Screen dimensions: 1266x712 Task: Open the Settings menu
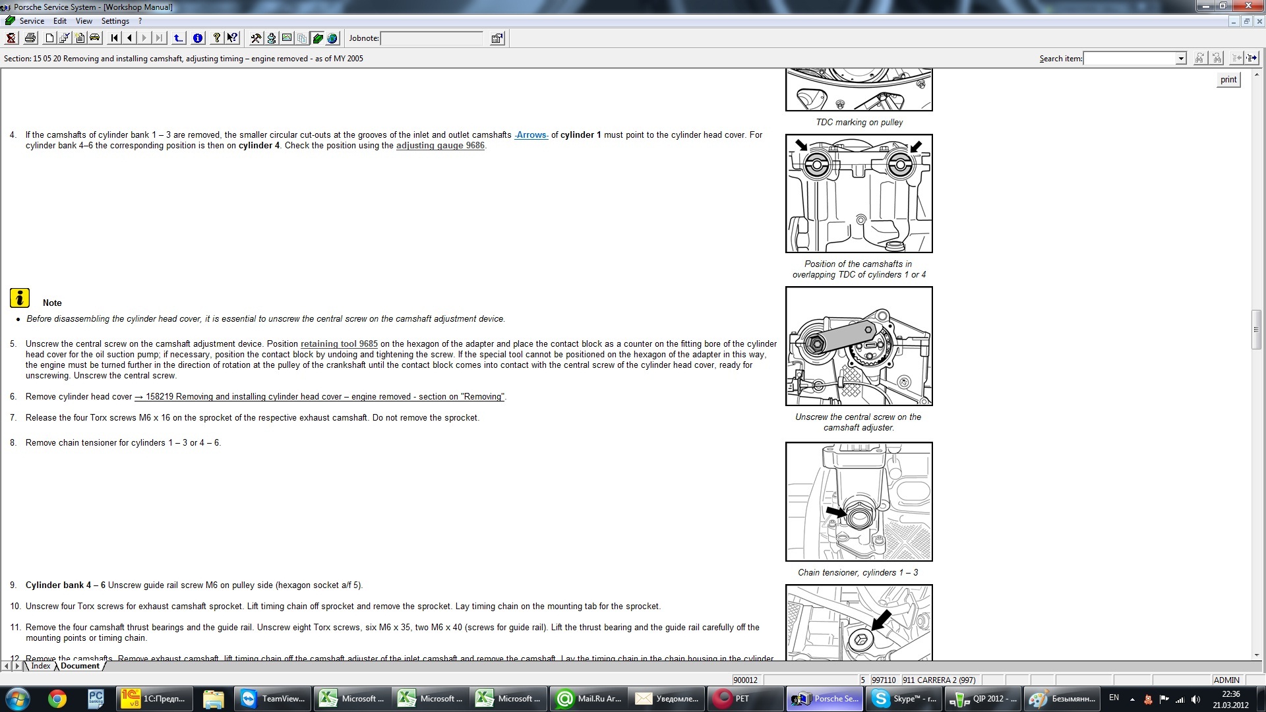[x=115, y=21]
